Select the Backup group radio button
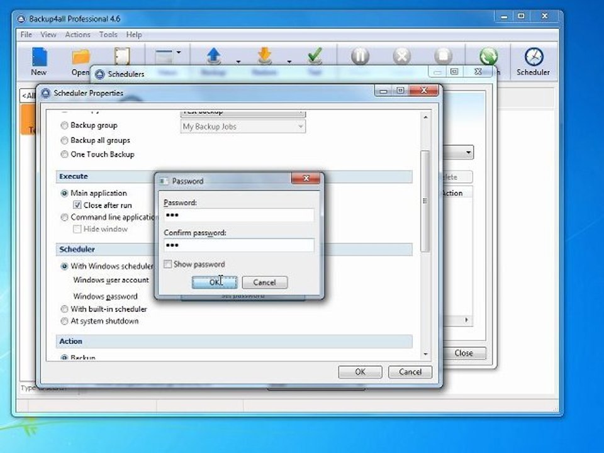The height and width of the screenshot is (453, 604). (64, 126)
